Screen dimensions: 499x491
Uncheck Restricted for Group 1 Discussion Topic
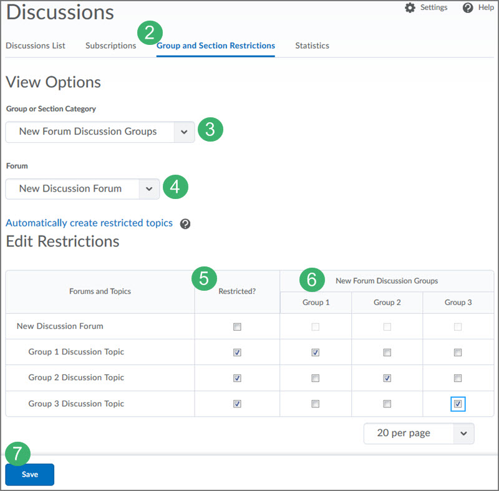[237, 352]
